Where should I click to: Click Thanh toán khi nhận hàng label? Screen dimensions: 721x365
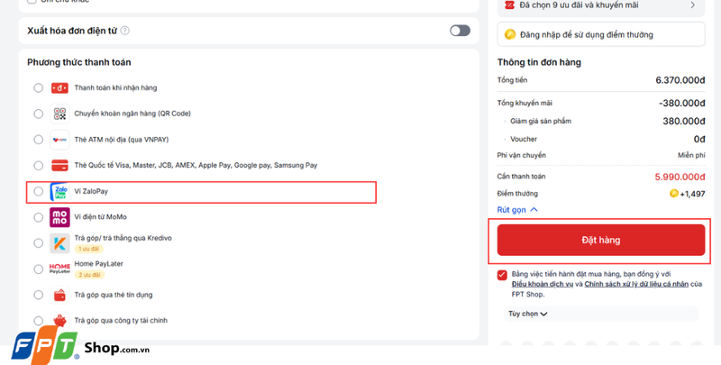click(x=116, y=87)
